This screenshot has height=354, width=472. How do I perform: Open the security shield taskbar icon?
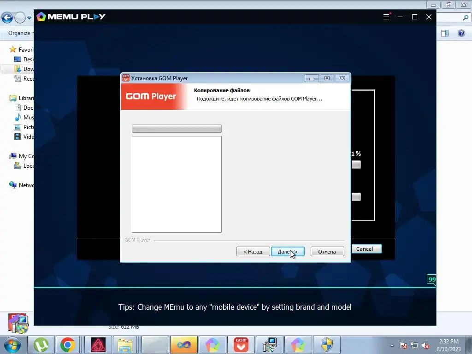click(327, 345)
